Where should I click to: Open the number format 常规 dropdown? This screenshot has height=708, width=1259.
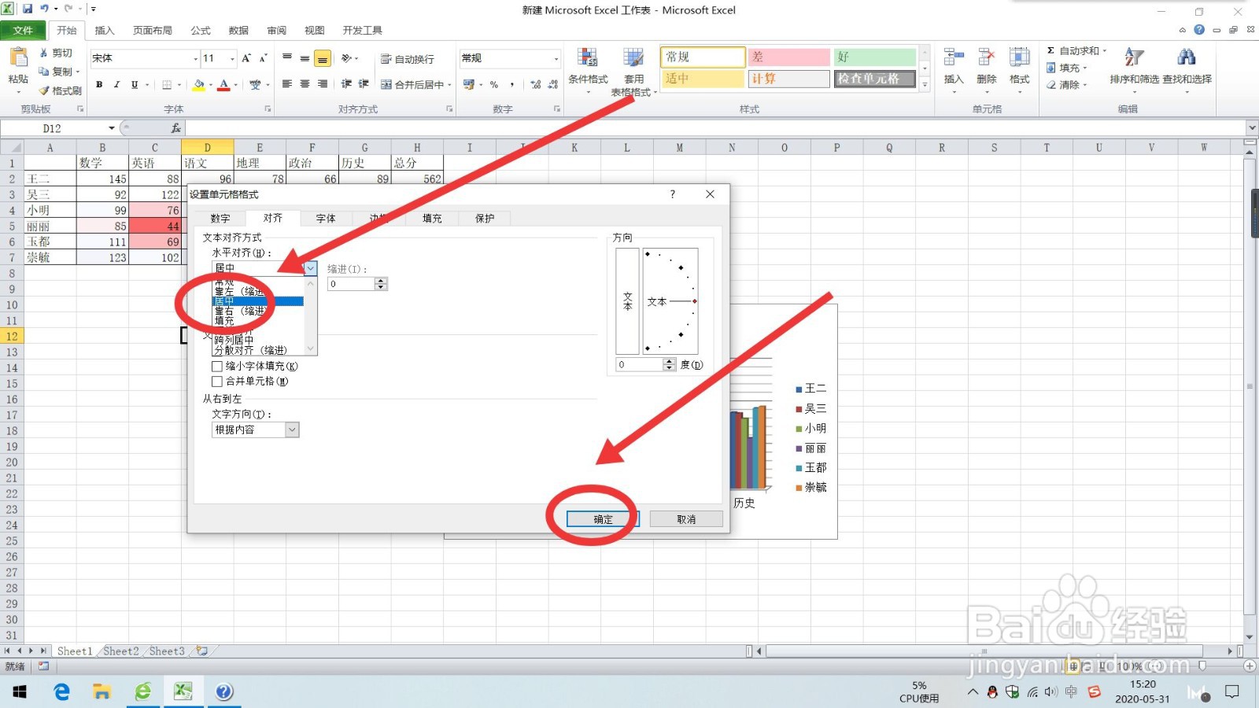point(556,58)
